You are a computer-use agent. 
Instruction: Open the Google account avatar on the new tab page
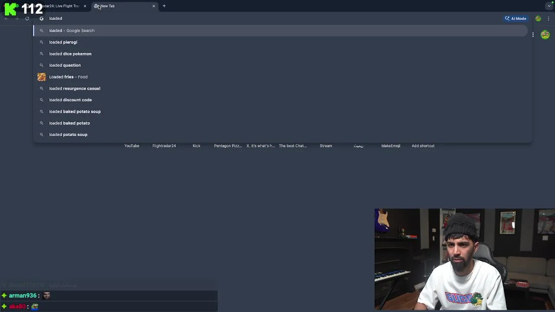545,35
